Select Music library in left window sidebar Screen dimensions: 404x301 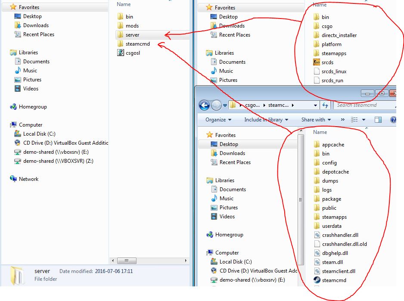[x=25, y=70]
